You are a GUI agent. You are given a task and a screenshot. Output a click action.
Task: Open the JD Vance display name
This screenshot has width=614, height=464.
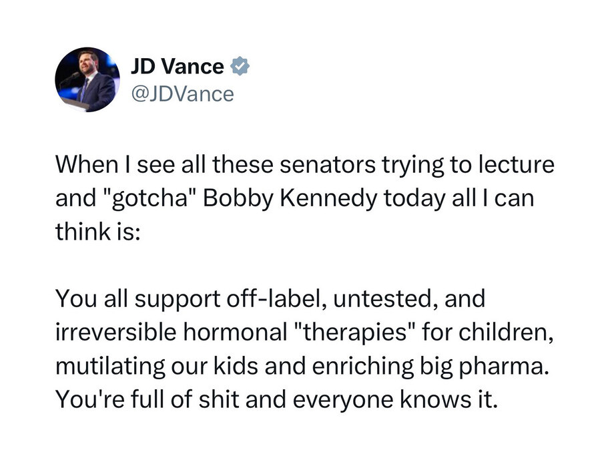pos(177,66)
